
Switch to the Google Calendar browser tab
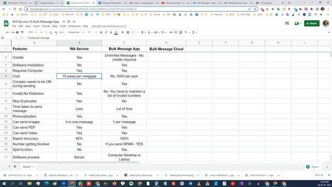click(x=49, y=3)
